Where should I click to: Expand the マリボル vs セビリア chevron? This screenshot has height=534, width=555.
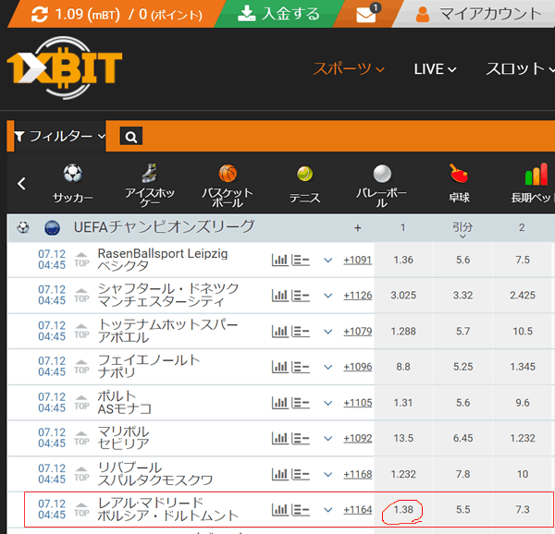pos(328,439)
